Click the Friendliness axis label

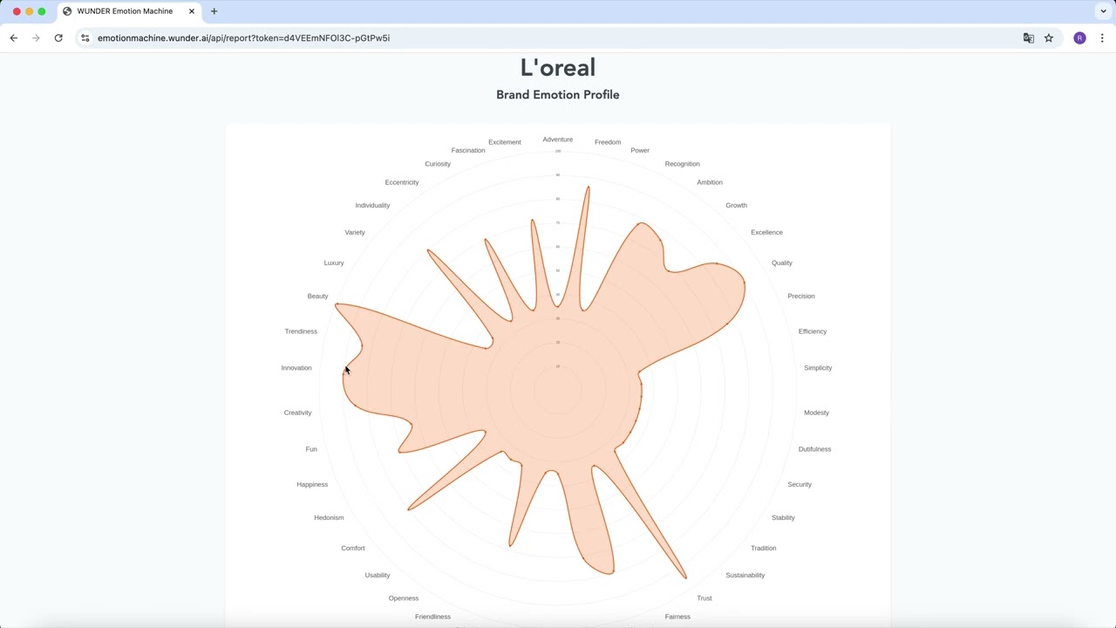(433, 617)
